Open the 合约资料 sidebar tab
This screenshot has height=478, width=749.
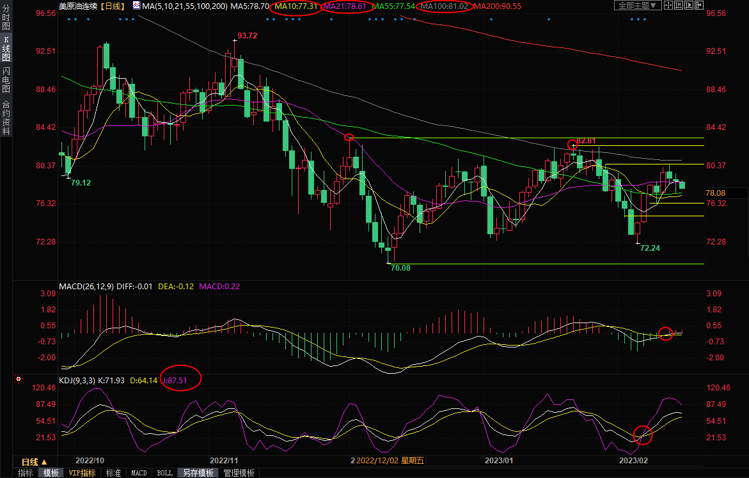coord(6,118)
